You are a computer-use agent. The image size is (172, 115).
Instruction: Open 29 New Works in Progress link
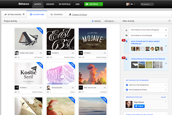tap(148, 59)
